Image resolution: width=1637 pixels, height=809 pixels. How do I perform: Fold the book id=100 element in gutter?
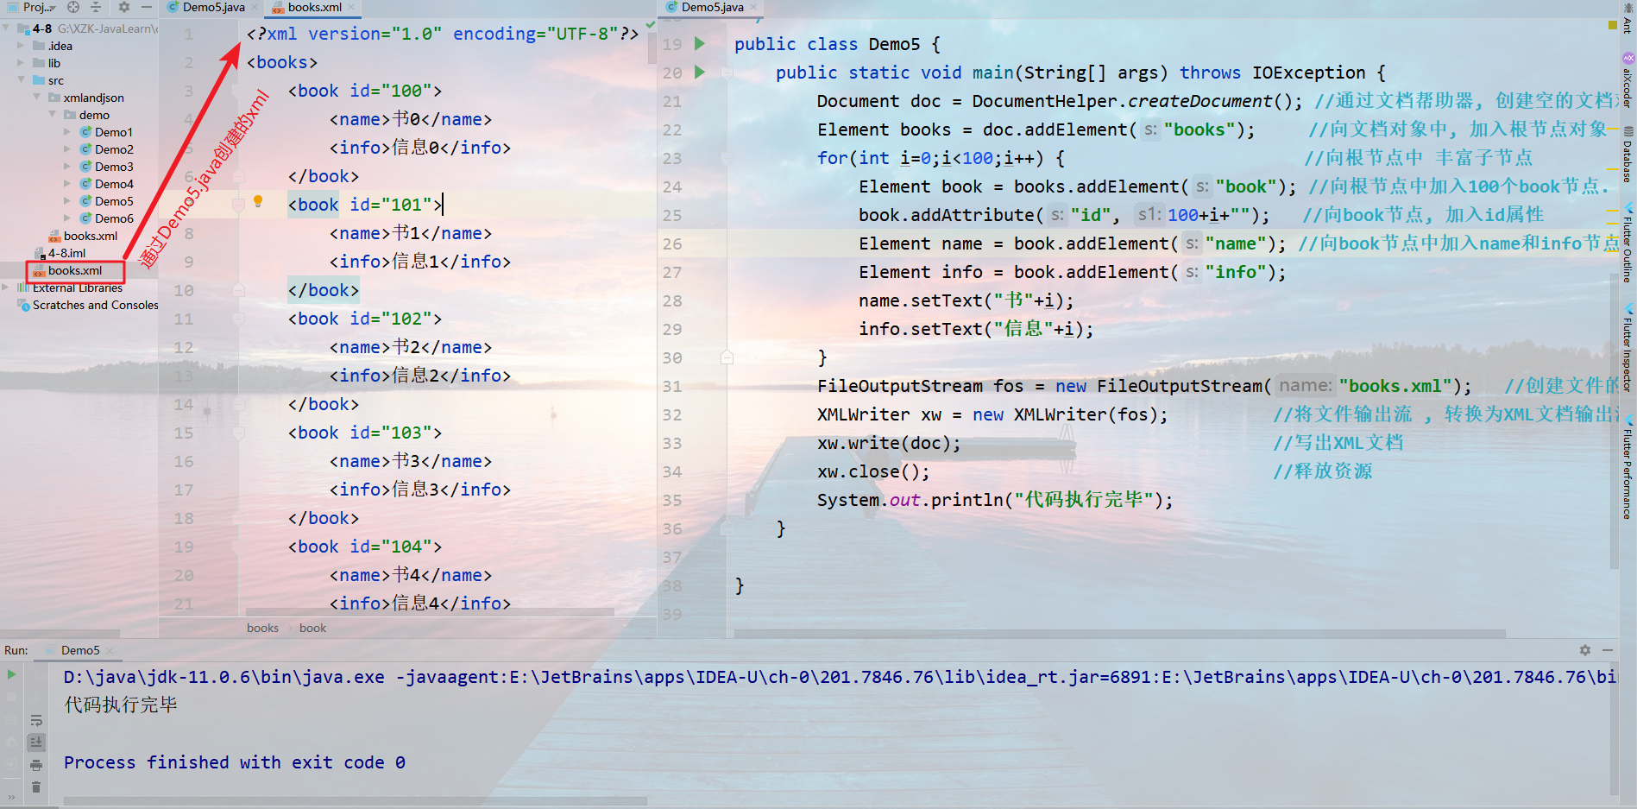[x=238, y=91]
